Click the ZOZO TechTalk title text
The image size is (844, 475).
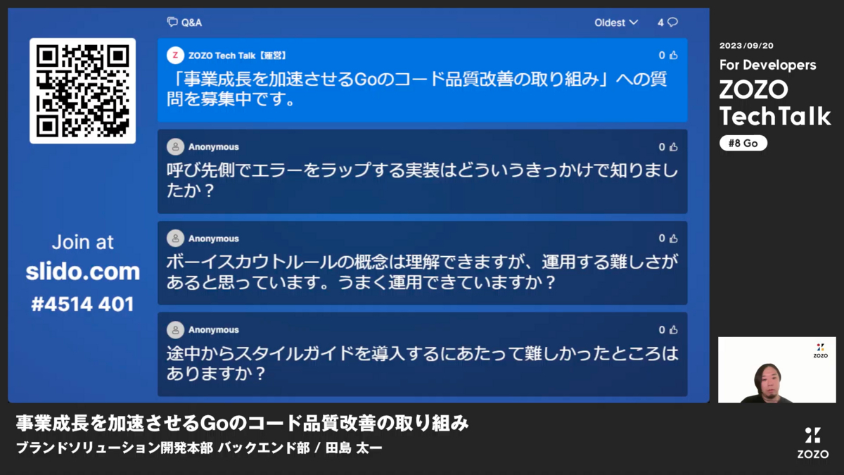coord(775,103)
